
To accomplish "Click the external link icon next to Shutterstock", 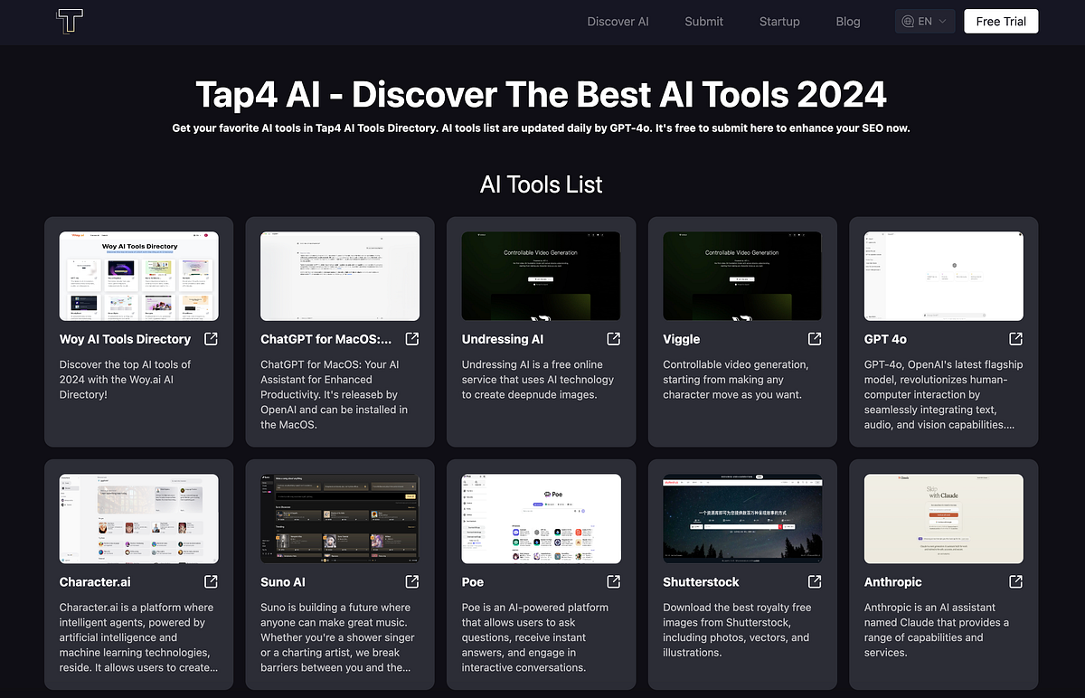I will [814, 582].
